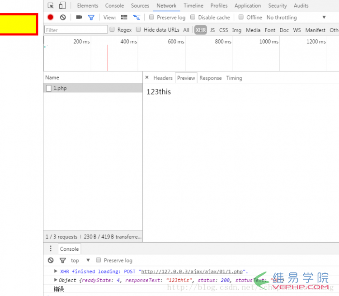This screenshot has height=296, width=339.
Task: Open the Timeline tab
Action: [x=193, y=5]
